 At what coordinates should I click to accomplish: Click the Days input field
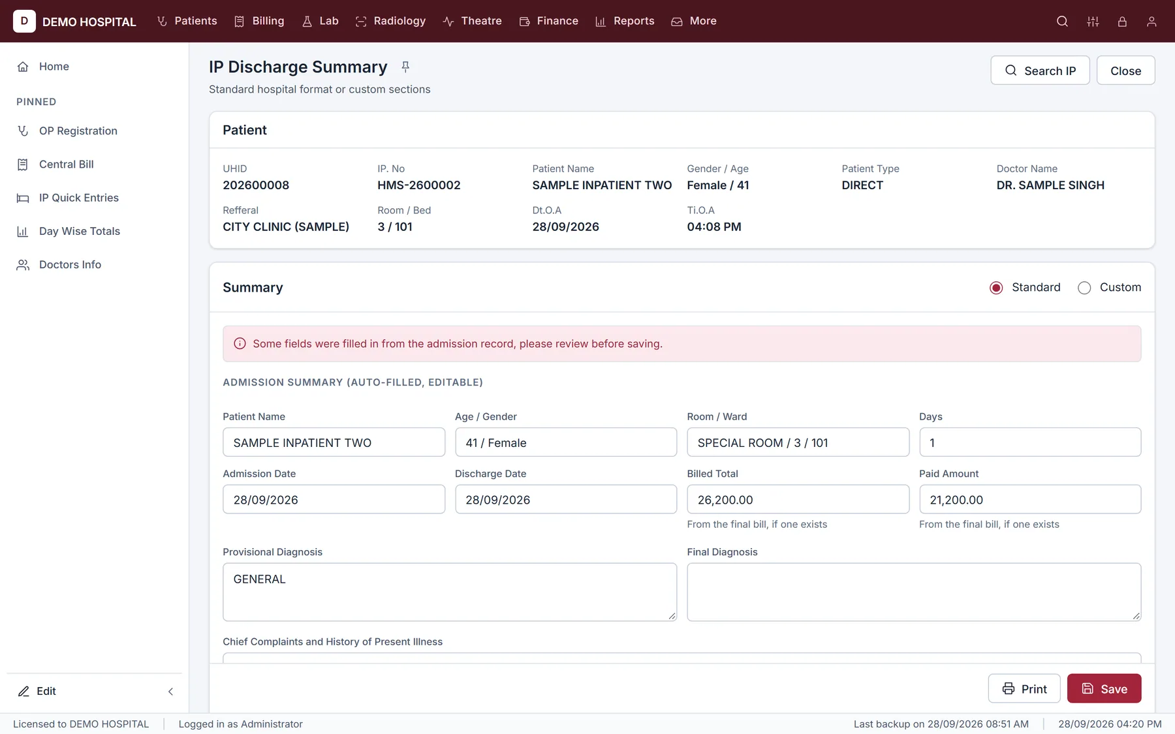[1030, 442]
